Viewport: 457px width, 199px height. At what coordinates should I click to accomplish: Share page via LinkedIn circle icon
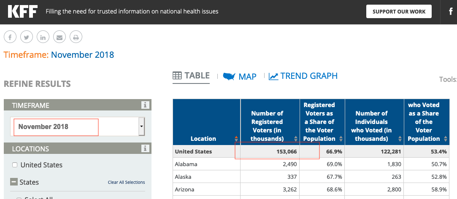click(x=43, y=37)
